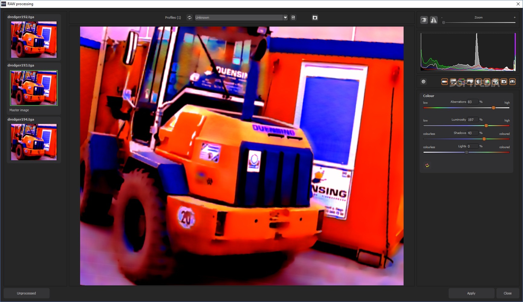Select the white balance gradient icon
The width and height of the screenshot is (523, 302).
point(444,82)
